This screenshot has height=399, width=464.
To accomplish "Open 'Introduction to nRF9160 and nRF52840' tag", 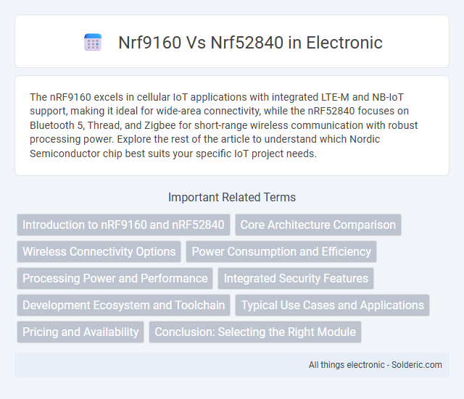I will [x=123, y=225].
